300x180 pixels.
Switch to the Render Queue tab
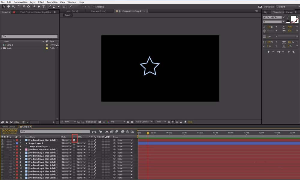(x=8, y=127)
